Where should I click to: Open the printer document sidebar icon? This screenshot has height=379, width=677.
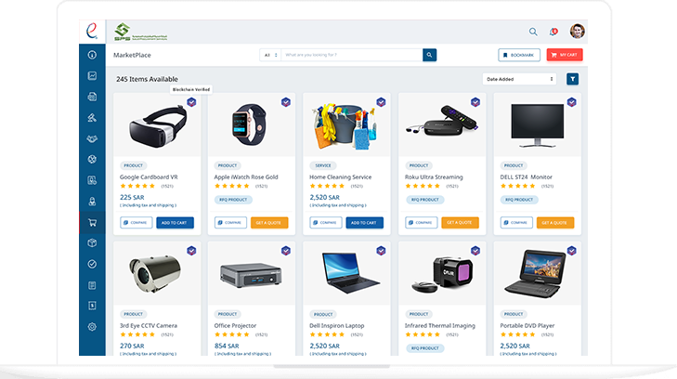(x=92, y=97)
